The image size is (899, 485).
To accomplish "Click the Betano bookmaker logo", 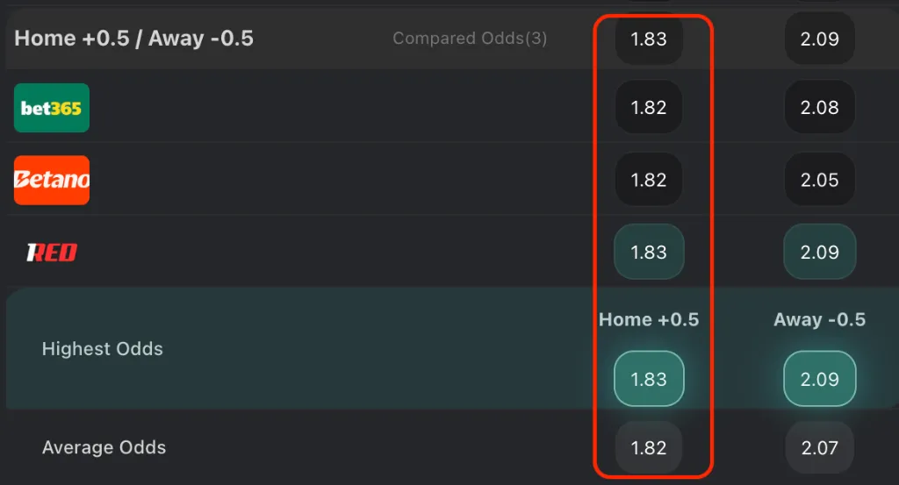I will pos(51,180).
